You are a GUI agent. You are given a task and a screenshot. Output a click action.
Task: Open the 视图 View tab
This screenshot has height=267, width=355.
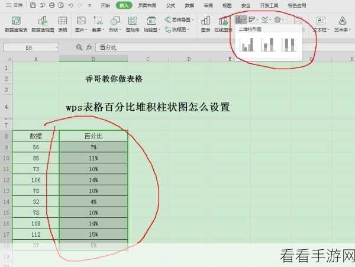227,5
